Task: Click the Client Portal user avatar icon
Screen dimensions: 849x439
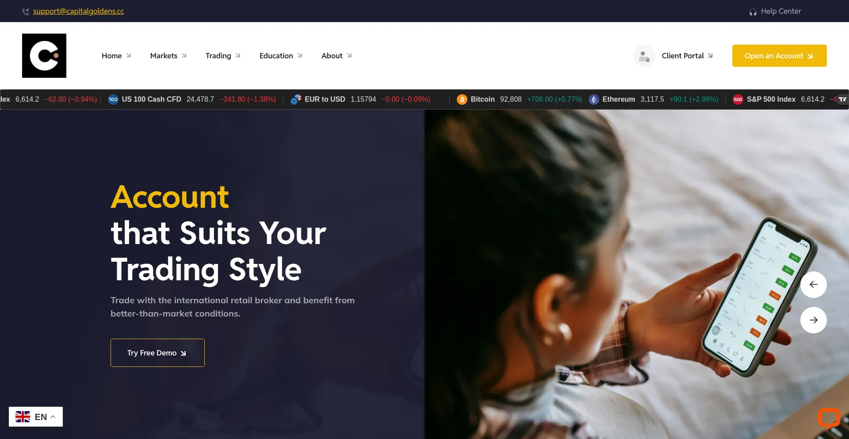Action: 644,56
